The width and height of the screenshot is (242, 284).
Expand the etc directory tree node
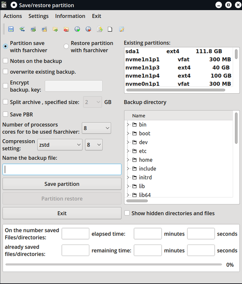coord(128,151)
